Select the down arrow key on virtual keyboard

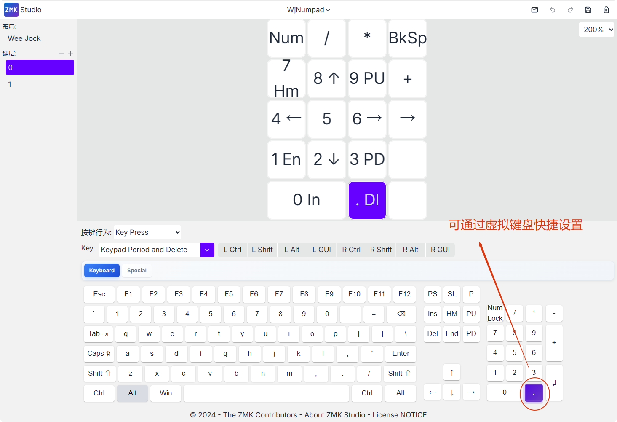tap(452, 392)
